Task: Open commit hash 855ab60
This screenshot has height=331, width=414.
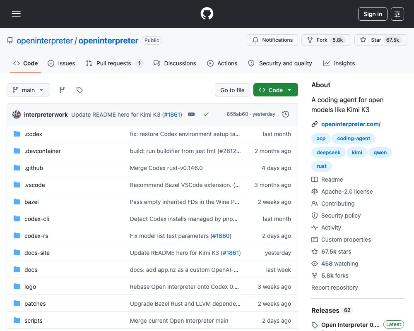Action: pyautogui.click(x=237, y=114)
